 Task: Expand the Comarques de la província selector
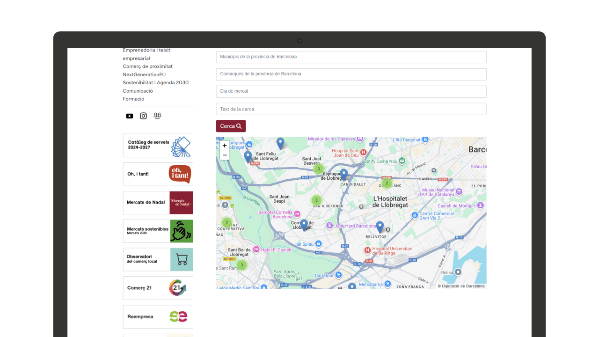point(351,74)
